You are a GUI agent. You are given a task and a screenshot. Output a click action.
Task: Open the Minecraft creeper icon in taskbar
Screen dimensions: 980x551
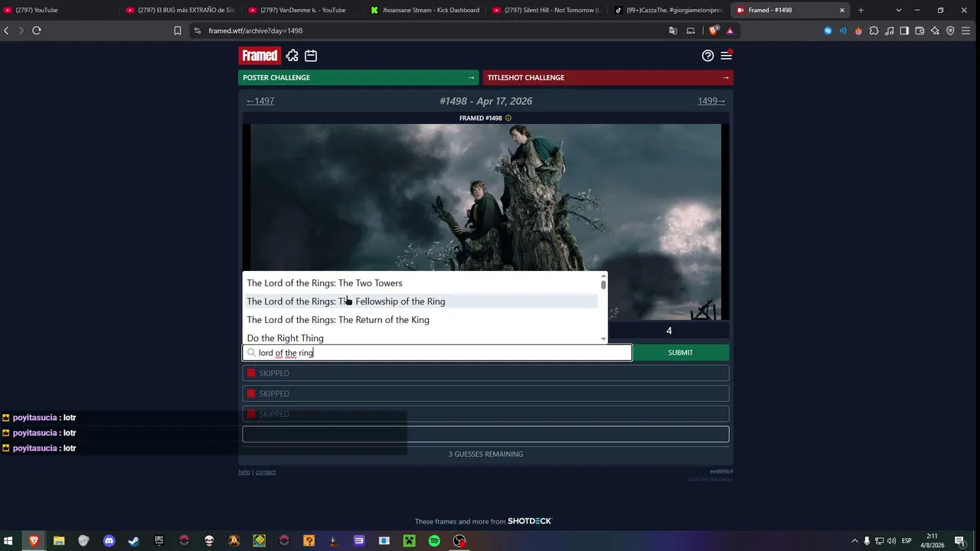(x=409, y=541)
